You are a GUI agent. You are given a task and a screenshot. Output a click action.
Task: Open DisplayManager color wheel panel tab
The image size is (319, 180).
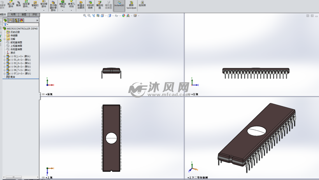point(21,20)
